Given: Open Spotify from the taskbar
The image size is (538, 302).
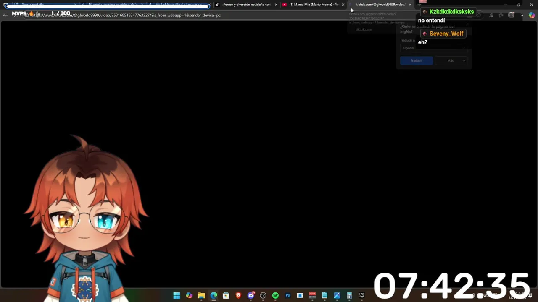Looking at the screenshot, I should (275, 295).
